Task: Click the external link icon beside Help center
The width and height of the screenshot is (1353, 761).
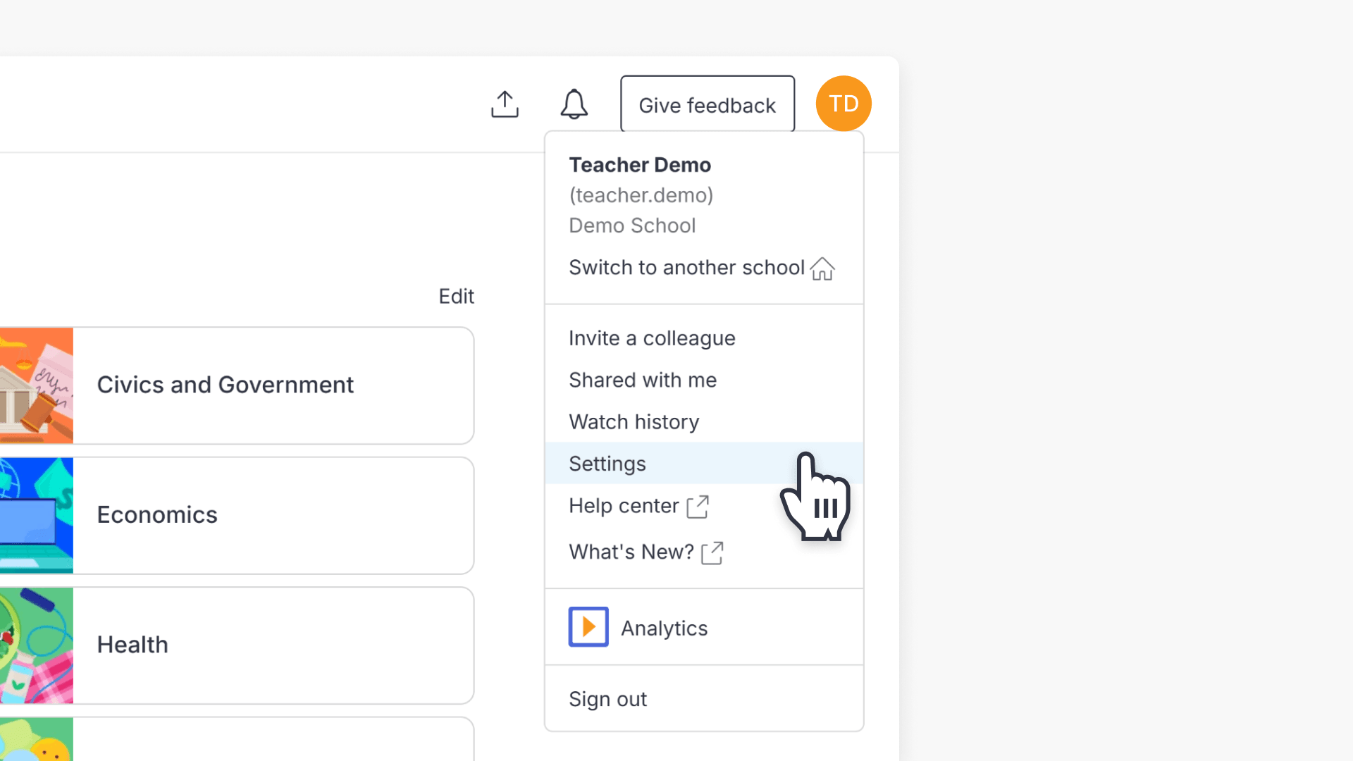Action: point(698,507)
